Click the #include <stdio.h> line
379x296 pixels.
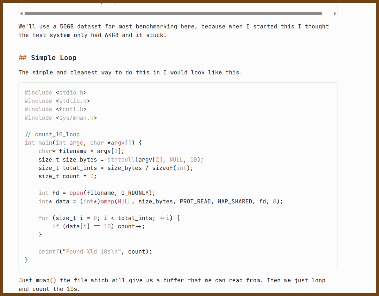pyautogui.click(x=56, y=93)
